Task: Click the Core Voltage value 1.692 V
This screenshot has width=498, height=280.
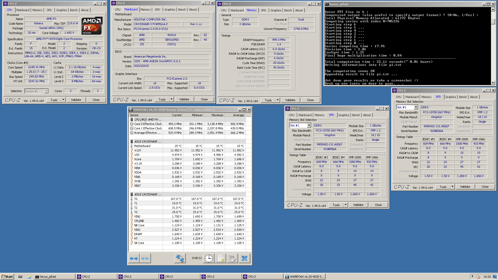Action: pos(69,33)
